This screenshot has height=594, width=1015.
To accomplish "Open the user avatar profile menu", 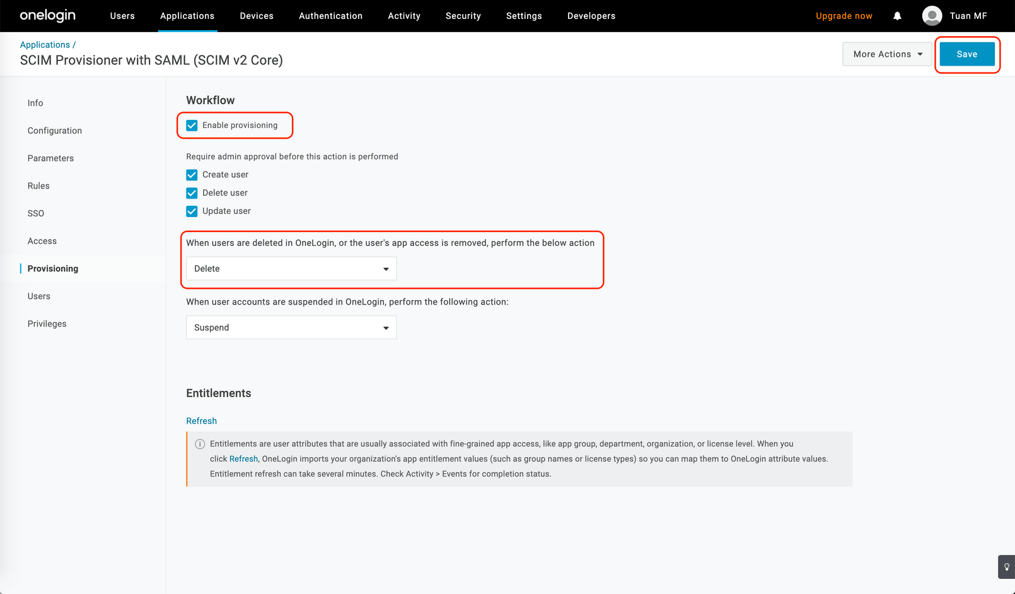I will (x=932, y=16).
